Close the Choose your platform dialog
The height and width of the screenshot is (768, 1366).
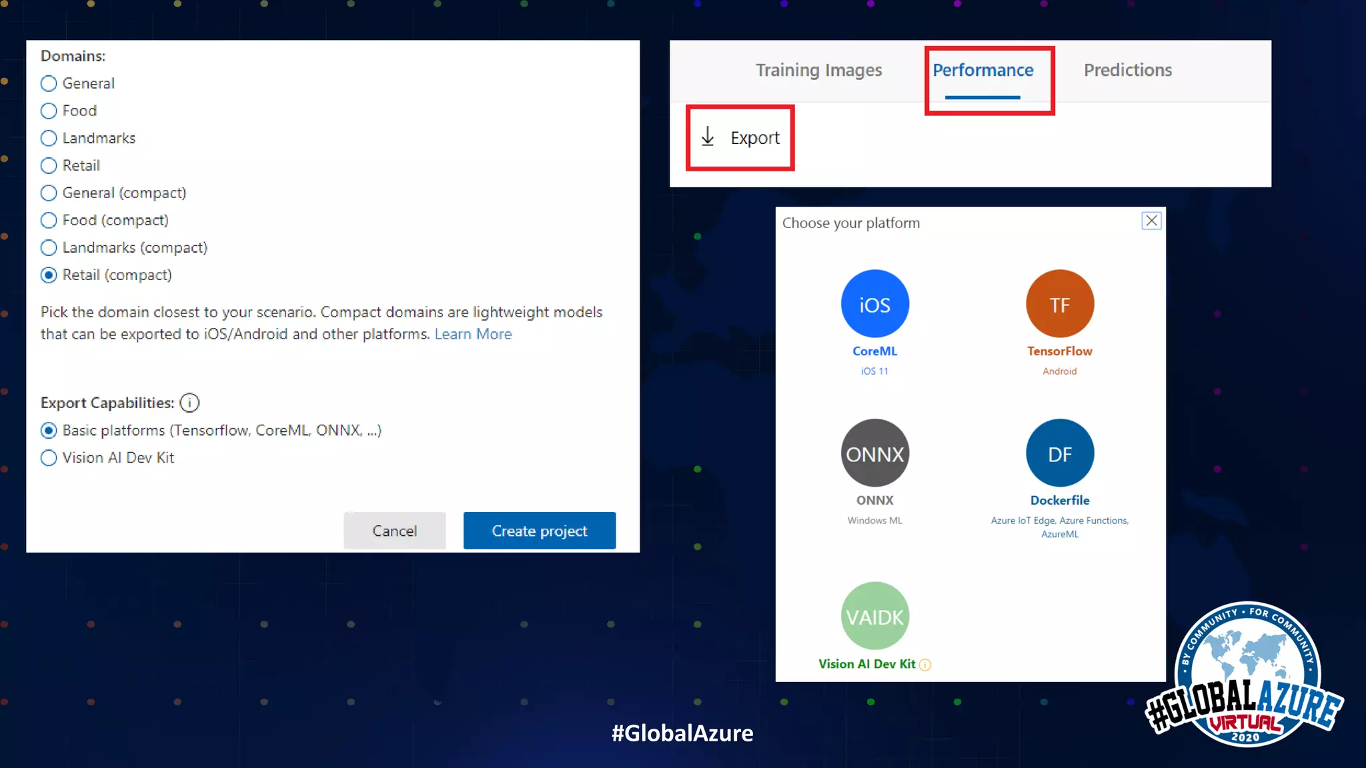1151,221
